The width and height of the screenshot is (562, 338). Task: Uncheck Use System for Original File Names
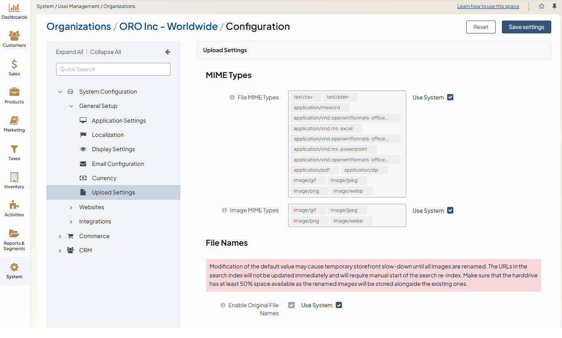(339, 305)
